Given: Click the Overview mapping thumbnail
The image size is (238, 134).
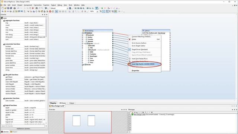Looking at the screenshot, I should pos(88,122).
